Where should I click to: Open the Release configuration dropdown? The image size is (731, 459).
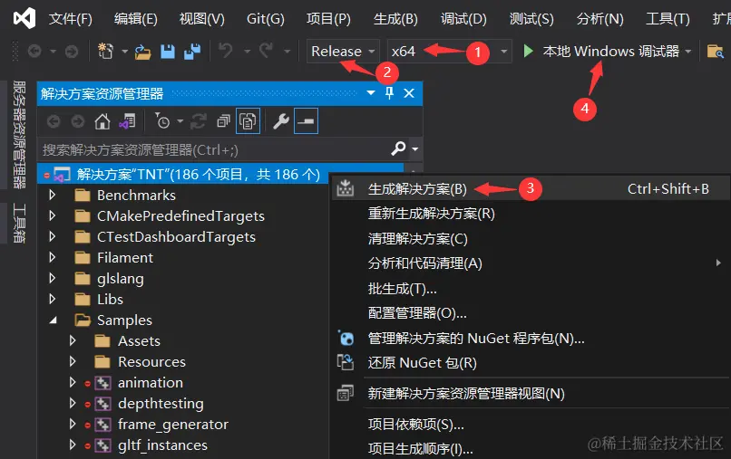pyautogui.click(x=343, y=51)
